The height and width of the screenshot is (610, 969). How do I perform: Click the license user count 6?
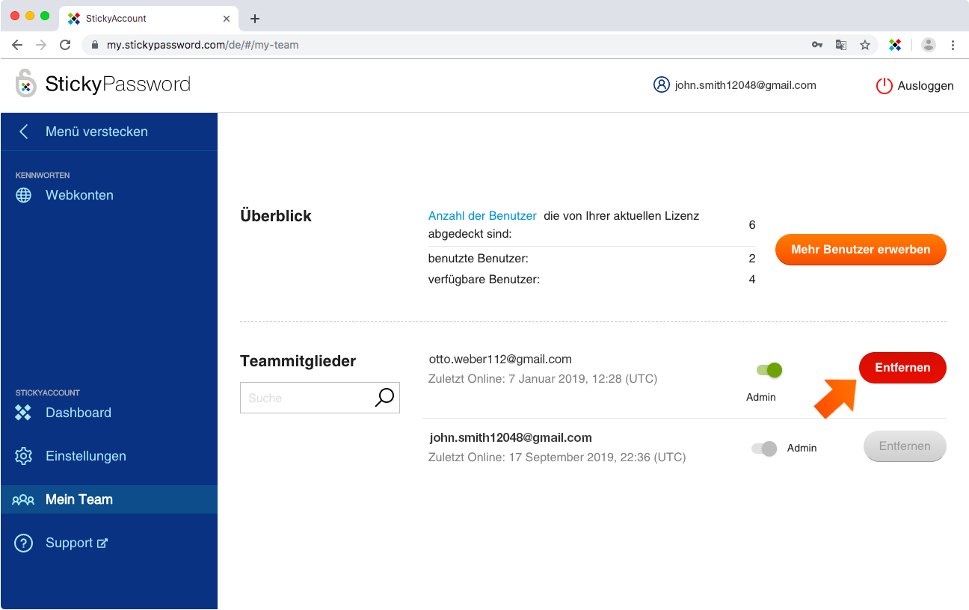point(752,225)
